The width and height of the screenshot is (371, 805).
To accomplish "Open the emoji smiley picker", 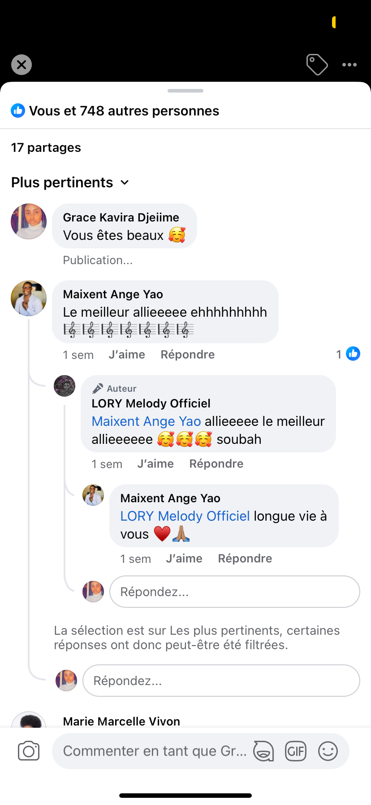I will [328, 751].
